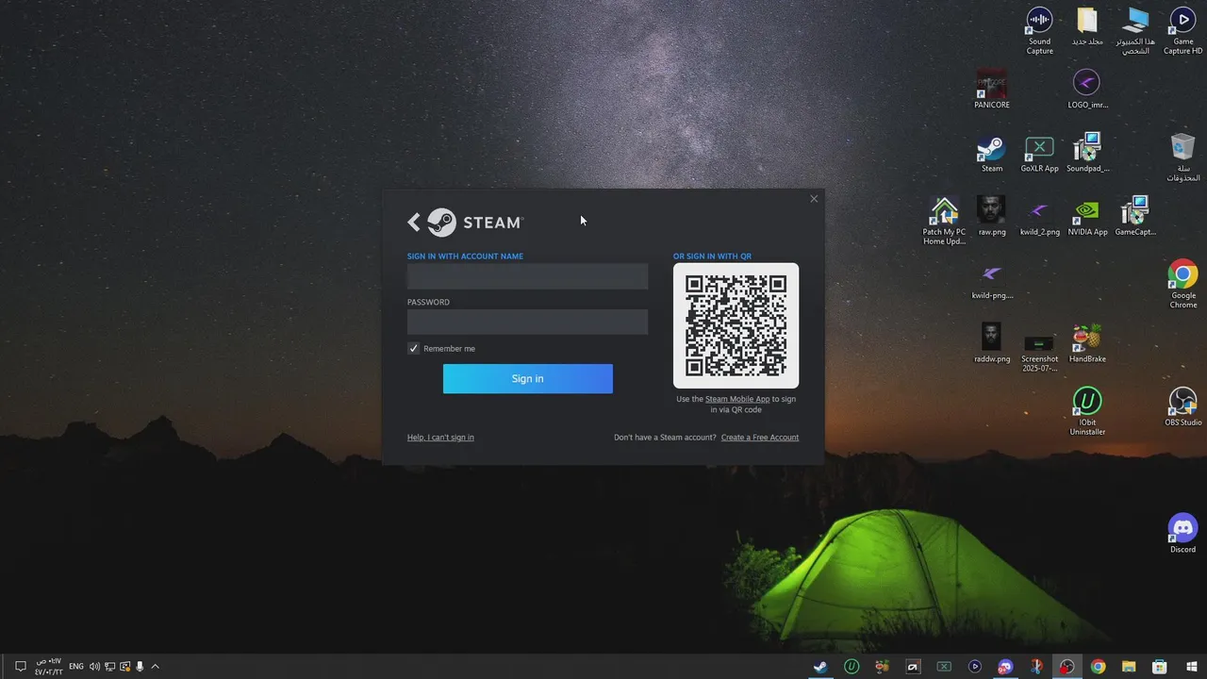The width and height of the screenshot is (1207, 679).
Task: Select the Patch My PC Home Updater icon
Action: [x=944, y=222]
